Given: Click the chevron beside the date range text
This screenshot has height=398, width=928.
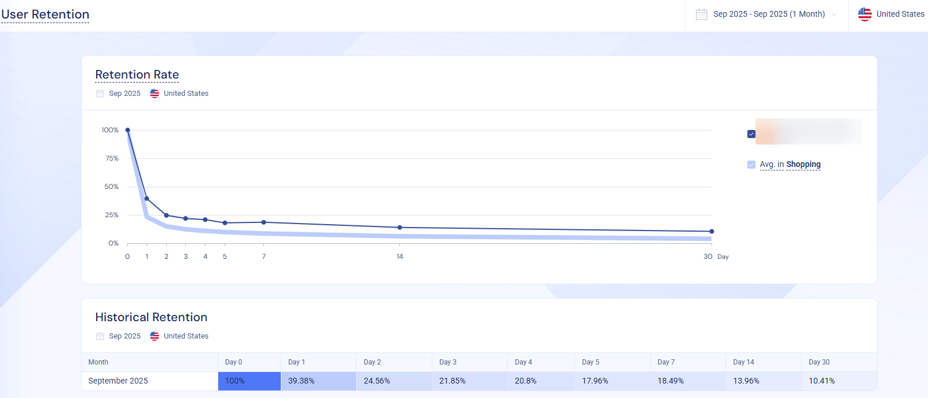Looking at the screenshot, I should (834, 14).
